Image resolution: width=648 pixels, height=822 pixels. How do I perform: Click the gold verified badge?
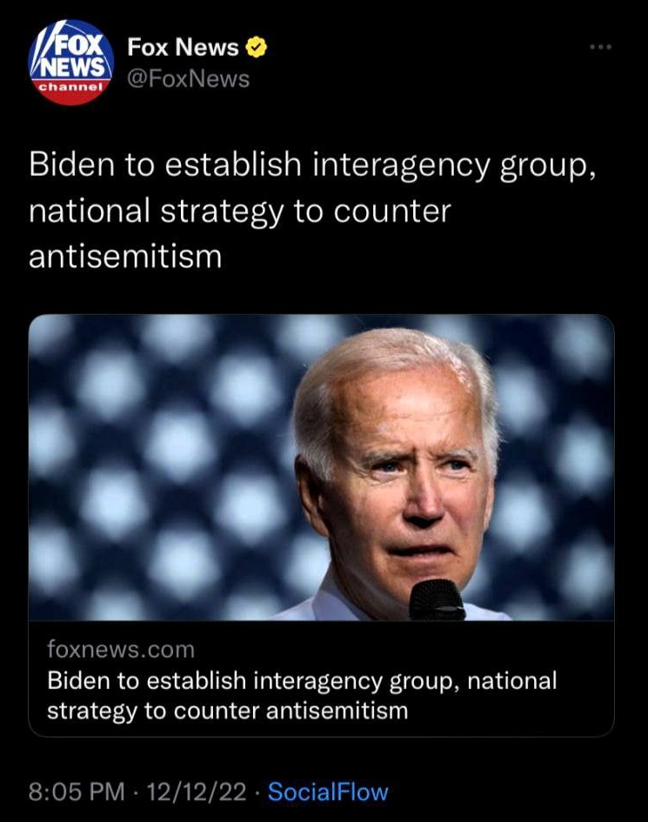(x=257, y=48)
